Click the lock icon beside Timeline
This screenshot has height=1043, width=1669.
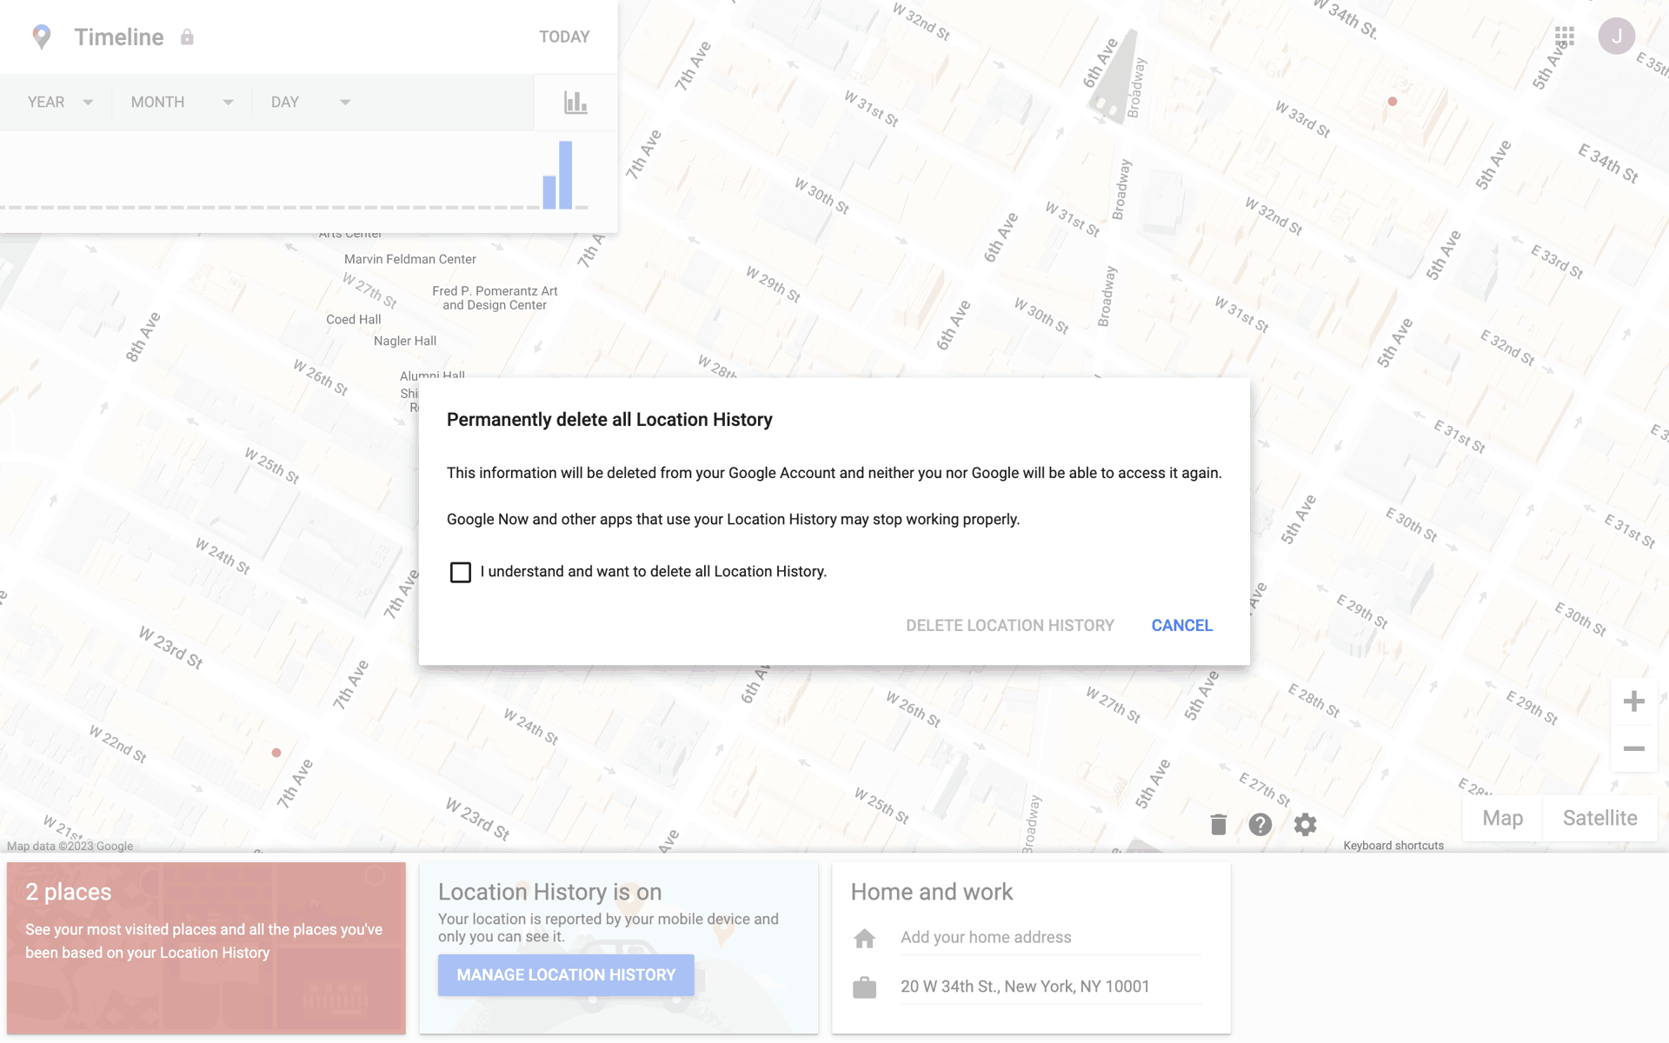(187, 37)
